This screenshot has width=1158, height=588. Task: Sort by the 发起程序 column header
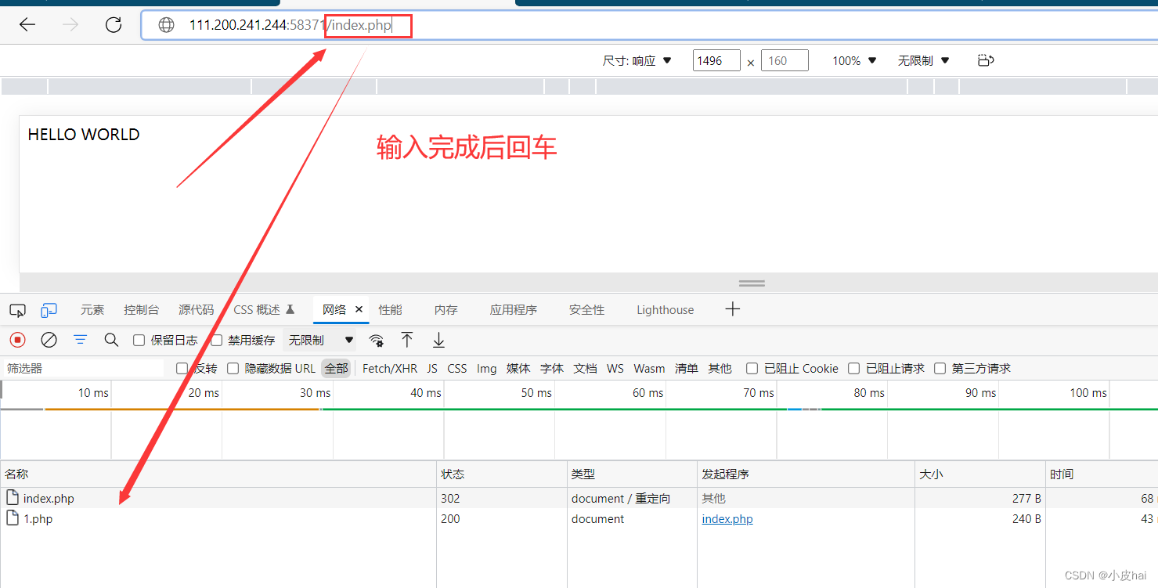point(806,474)
